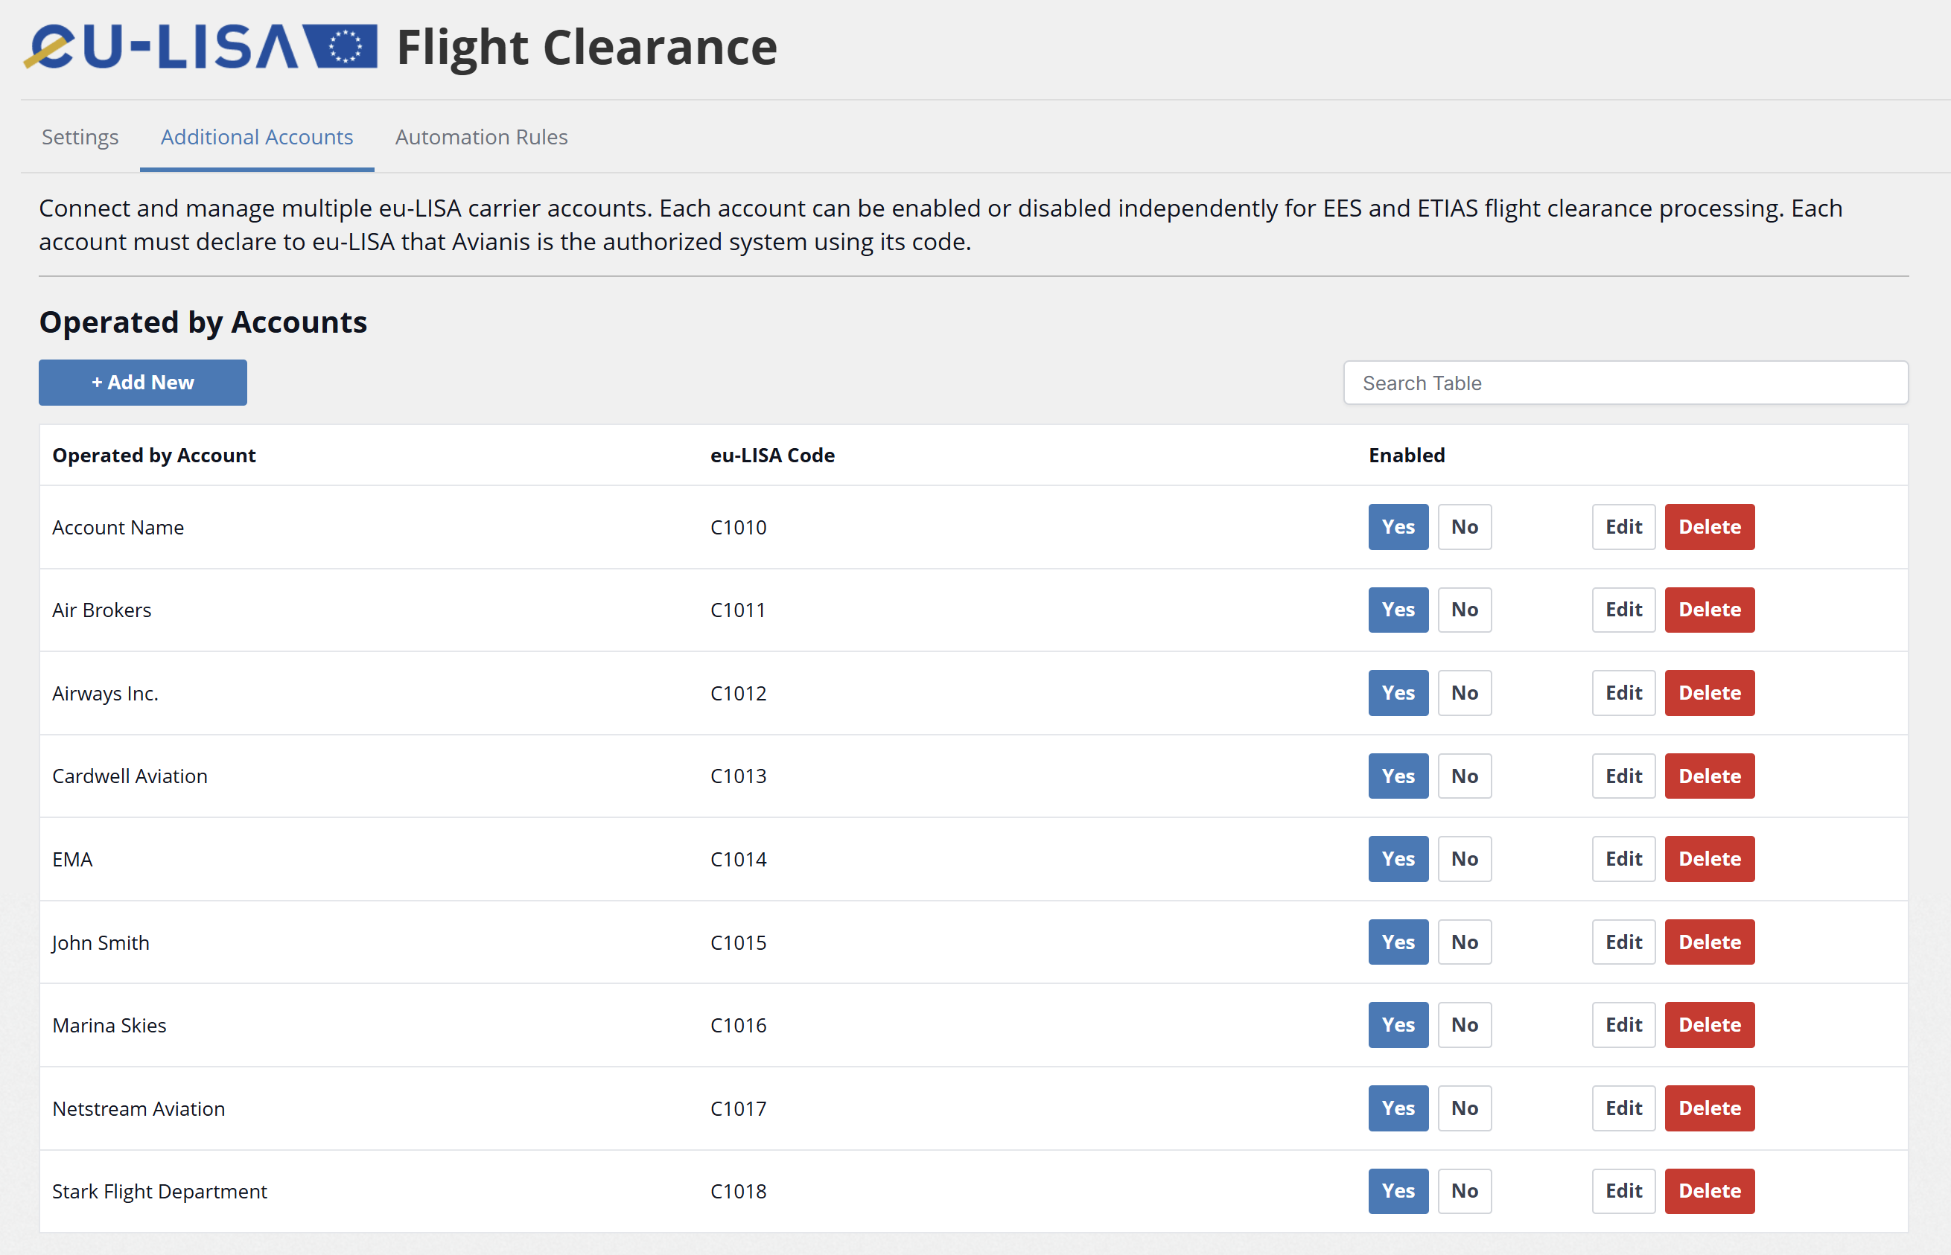Viewport: 1951px width, 1255px height.
Task: Set Air Brokers enabled to No
Action: tap(1464, 610)
